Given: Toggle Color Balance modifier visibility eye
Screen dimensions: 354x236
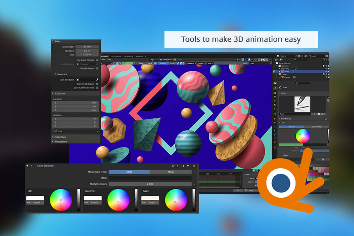Looking at the screenshot, I should 173,166.
